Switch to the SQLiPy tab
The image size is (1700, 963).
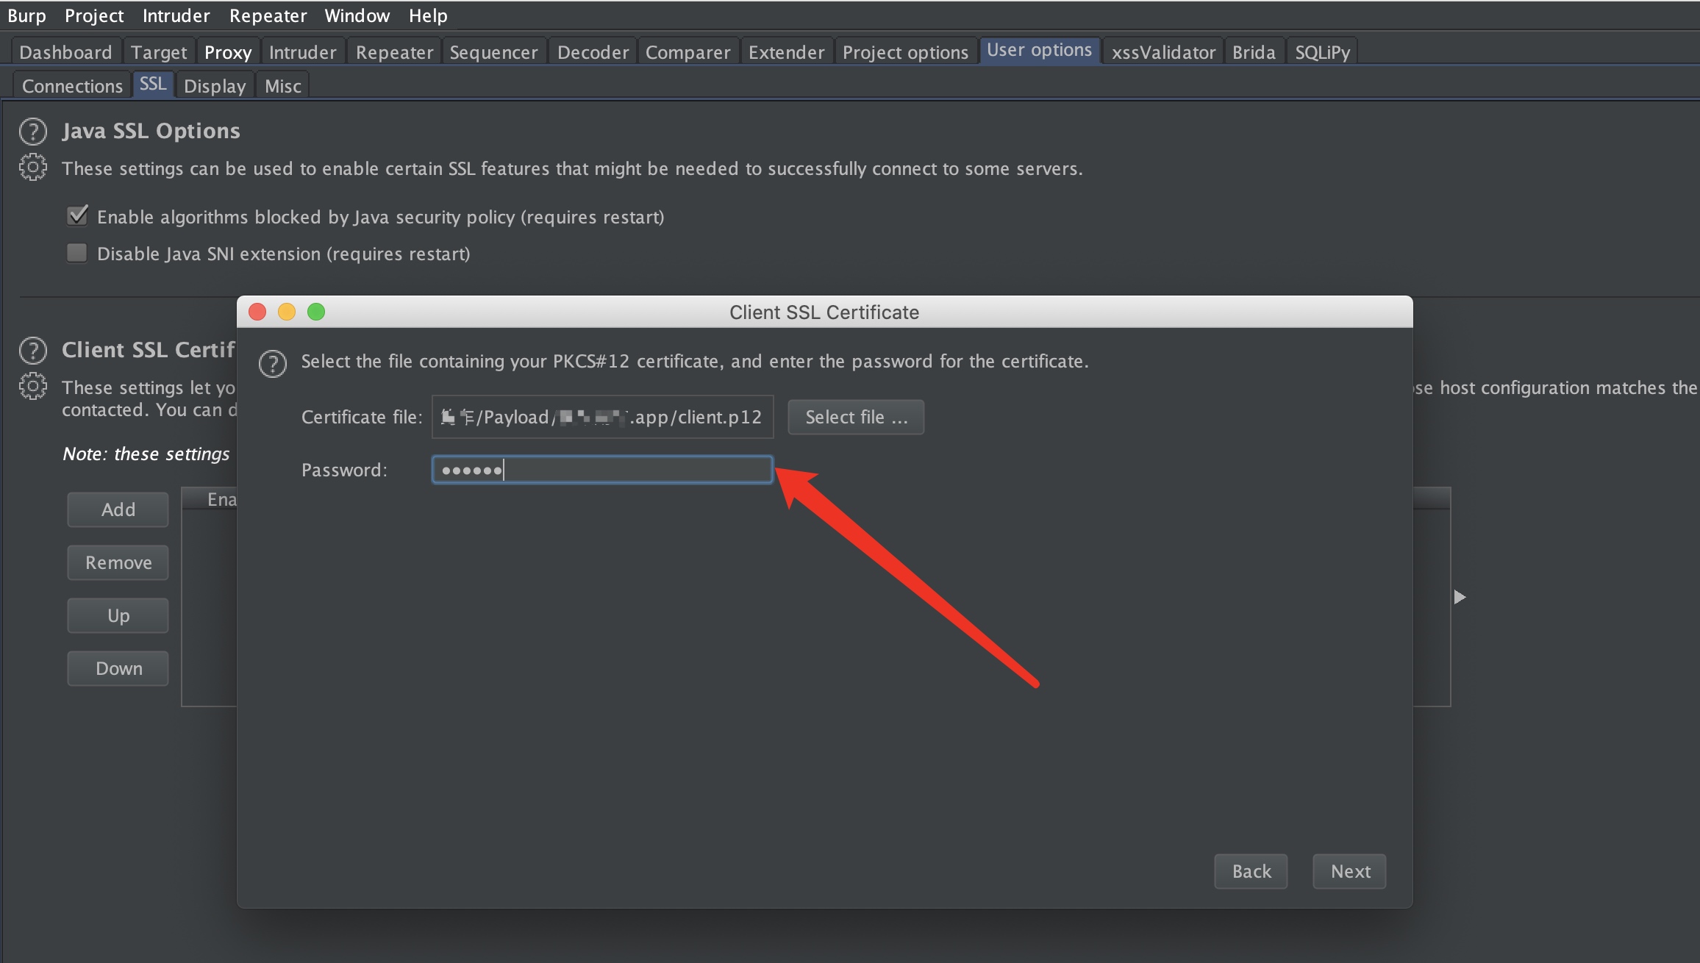(x=1322, y=52)
